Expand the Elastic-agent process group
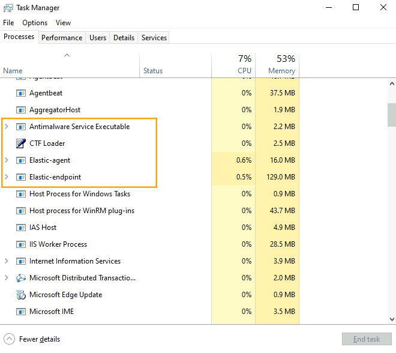Image resolution: width=396 pixels, height=353 pixels. tap(7, 160)
